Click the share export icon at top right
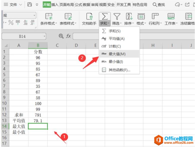Viewport: 195px width, 147px height. pyautogui.click(x=187, y=5)
